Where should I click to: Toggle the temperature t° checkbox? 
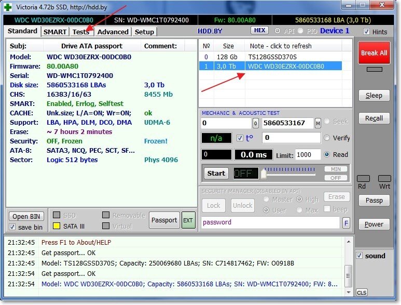pos(240,138)
